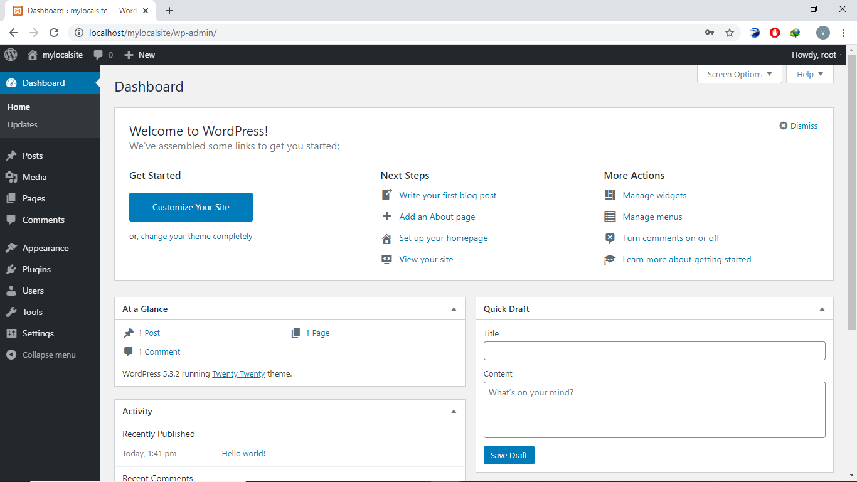Click the Tools wrench icon in the sidebar
Viewport: 857px width, 482px height.
(x=11, y=312)
